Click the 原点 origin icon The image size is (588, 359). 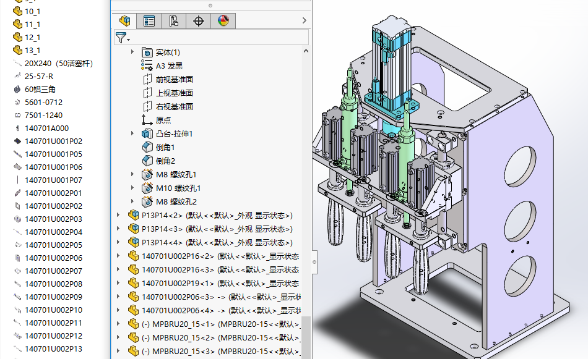(147, 120)
